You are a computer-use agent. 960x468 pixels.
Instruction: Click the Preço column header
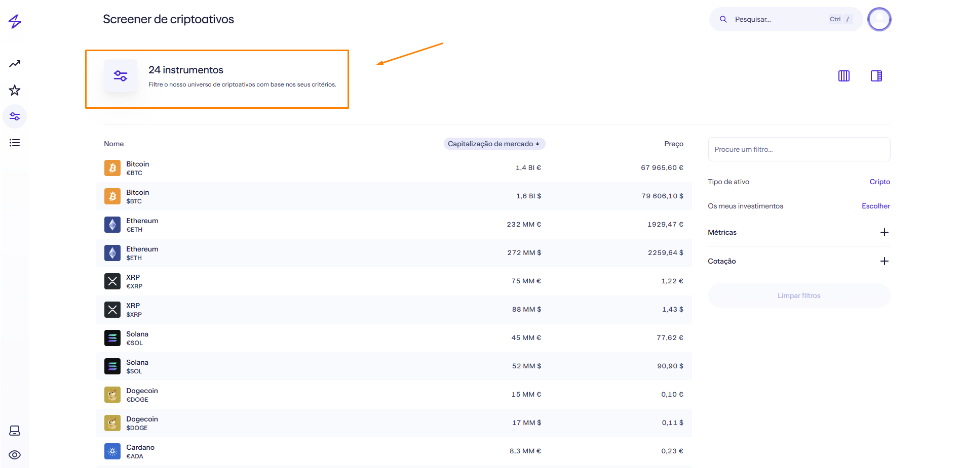coord(674,144)
